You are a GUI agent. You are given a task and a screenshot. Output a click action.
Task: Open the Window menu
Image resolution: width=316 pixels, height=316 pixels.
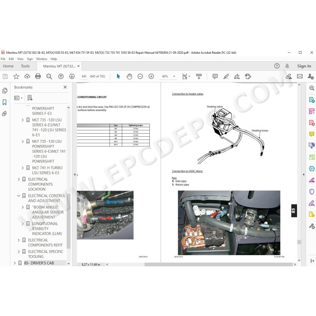click(x=42, y=59)
